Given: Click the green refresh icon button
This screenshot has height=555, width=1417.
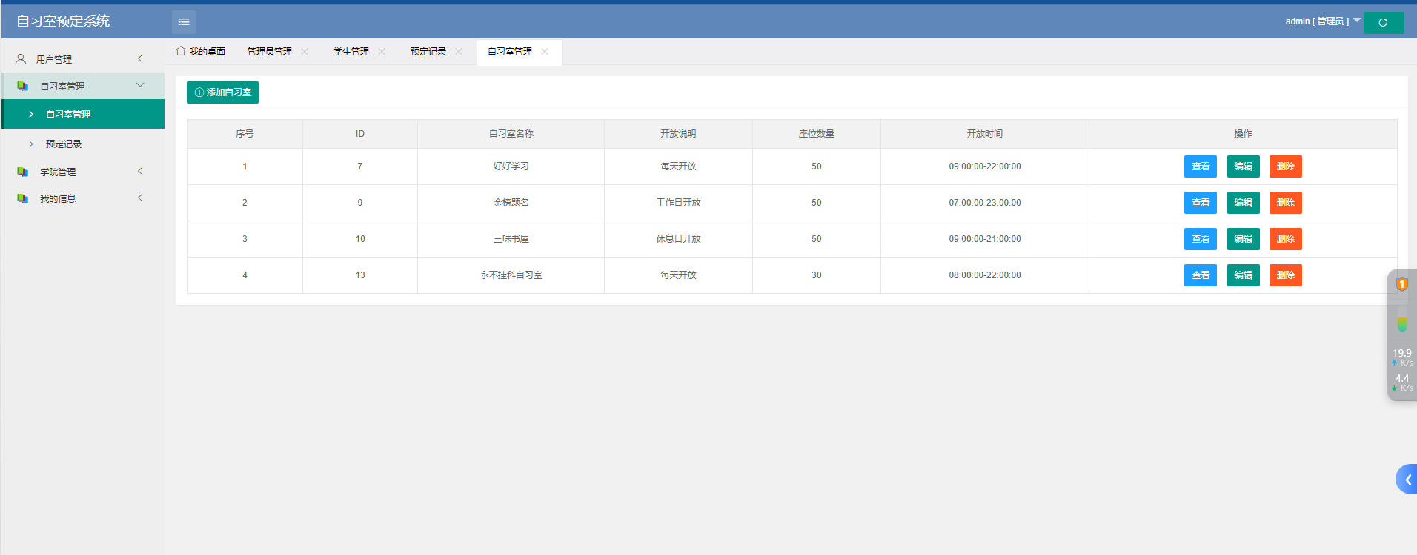Looking at the screenshot, I should 1384,22.
